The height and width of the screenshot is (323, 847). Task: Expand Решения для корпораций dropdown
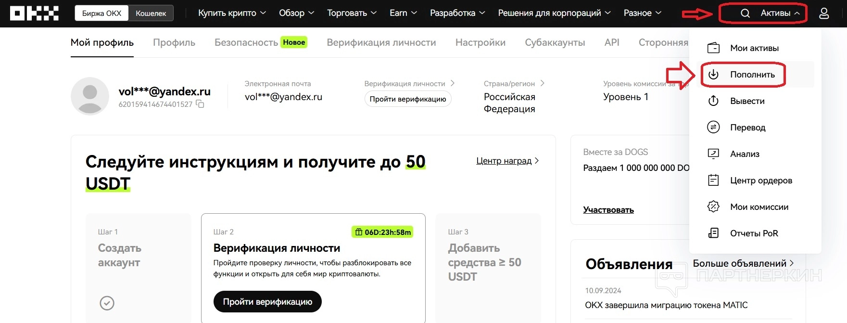[x=554, y=13]
